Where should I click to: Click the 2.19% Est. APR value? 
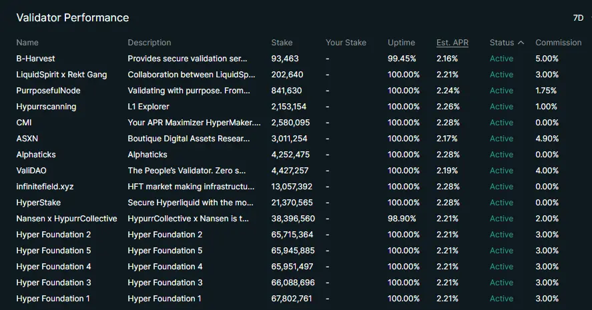click(x=447, y=171)
